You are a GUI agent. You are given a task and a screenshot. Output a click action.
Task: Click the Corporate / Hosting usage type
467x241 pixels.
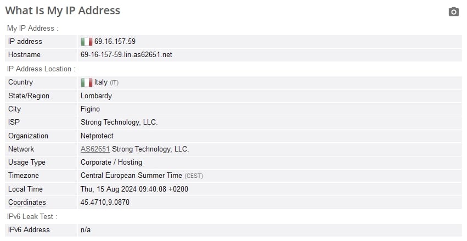(x=111, y=162)
